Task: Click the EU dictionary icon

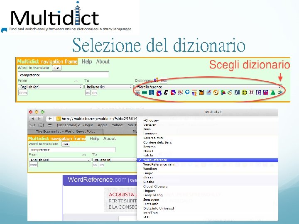Action: tap(180, 93)
